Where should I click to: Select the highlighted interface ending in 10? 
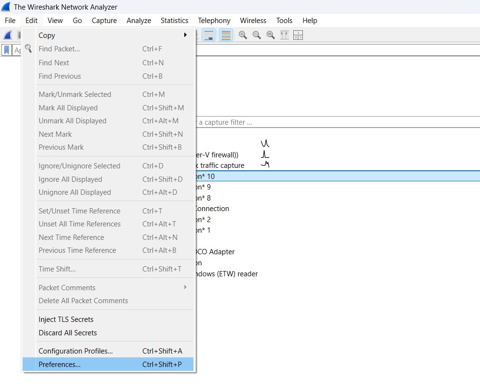[x=337, y=176]
